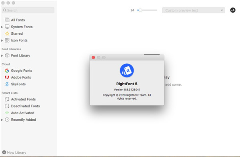Image resolution: width=240 pixels, height=157 pixels.
Task: Click the Deactivated Fonts x icon
Action: pos(7,106)
